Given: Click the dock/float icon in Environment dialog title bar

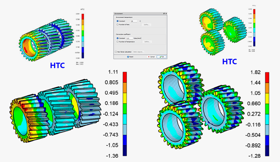Looking at the screenshot, I should [x=164, y=13].
